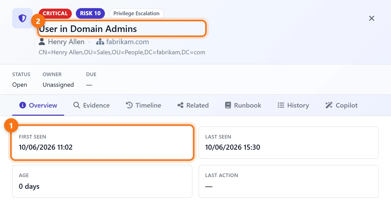This screenshot has height=206, width=391.
Task: Click the Open status value
Action: [20, 85]
